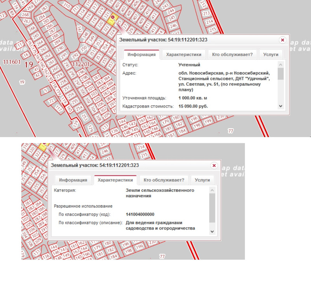Select parcel 268 on upper map
Image resolution: width=311 pixels, height=282 pixels.
pos(25,14)
